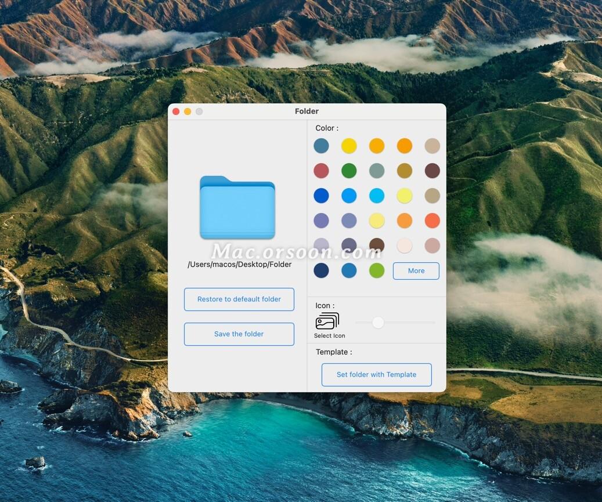Select the bright yellow swatch in top row
The height and width of the screenshot is (502, 602).
coord(349,146)
